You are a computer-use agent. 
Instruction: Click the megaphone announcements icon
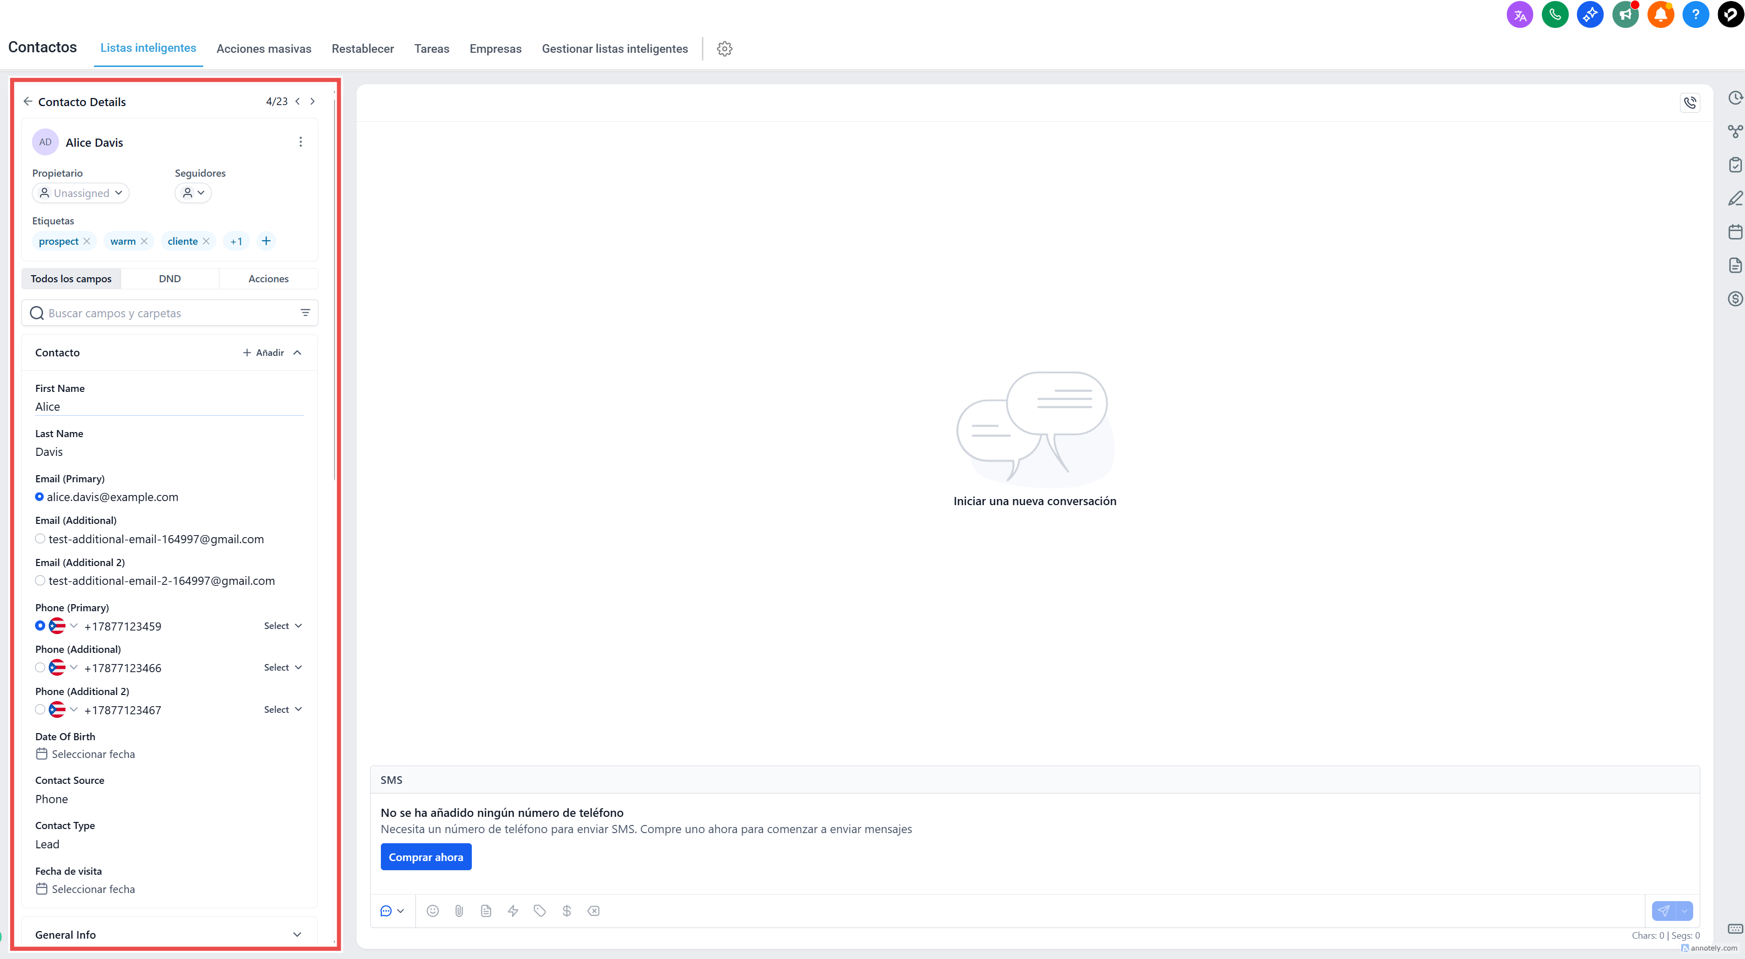pos(1625,15)
